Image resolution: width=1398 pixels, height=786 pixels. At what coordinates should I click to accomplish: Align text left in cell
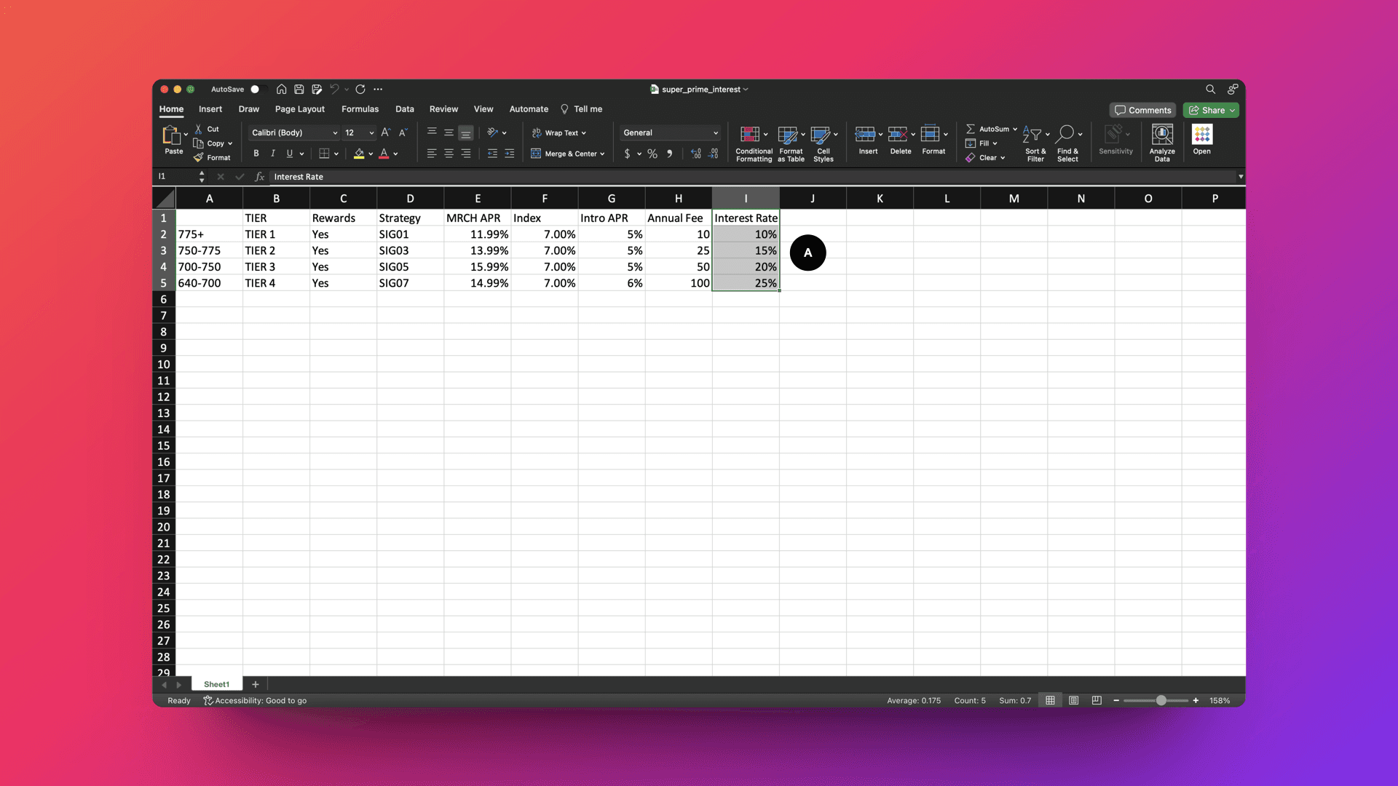(x=432, y=154)
